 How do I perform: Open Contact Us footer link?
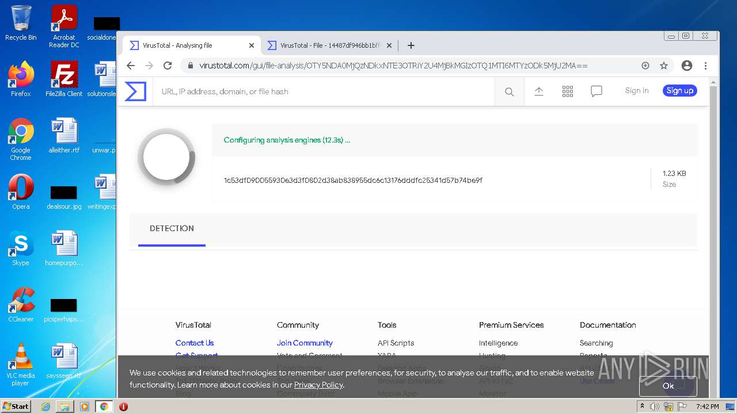coord(195,343)
